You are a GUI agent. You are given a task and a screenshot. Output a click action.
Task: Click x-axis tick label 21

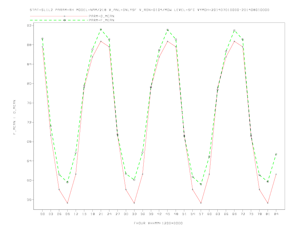[101, 214]
